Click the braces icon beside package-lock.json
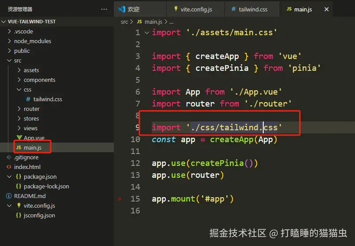Screen dimensions: 355x246 coord(19,186)
